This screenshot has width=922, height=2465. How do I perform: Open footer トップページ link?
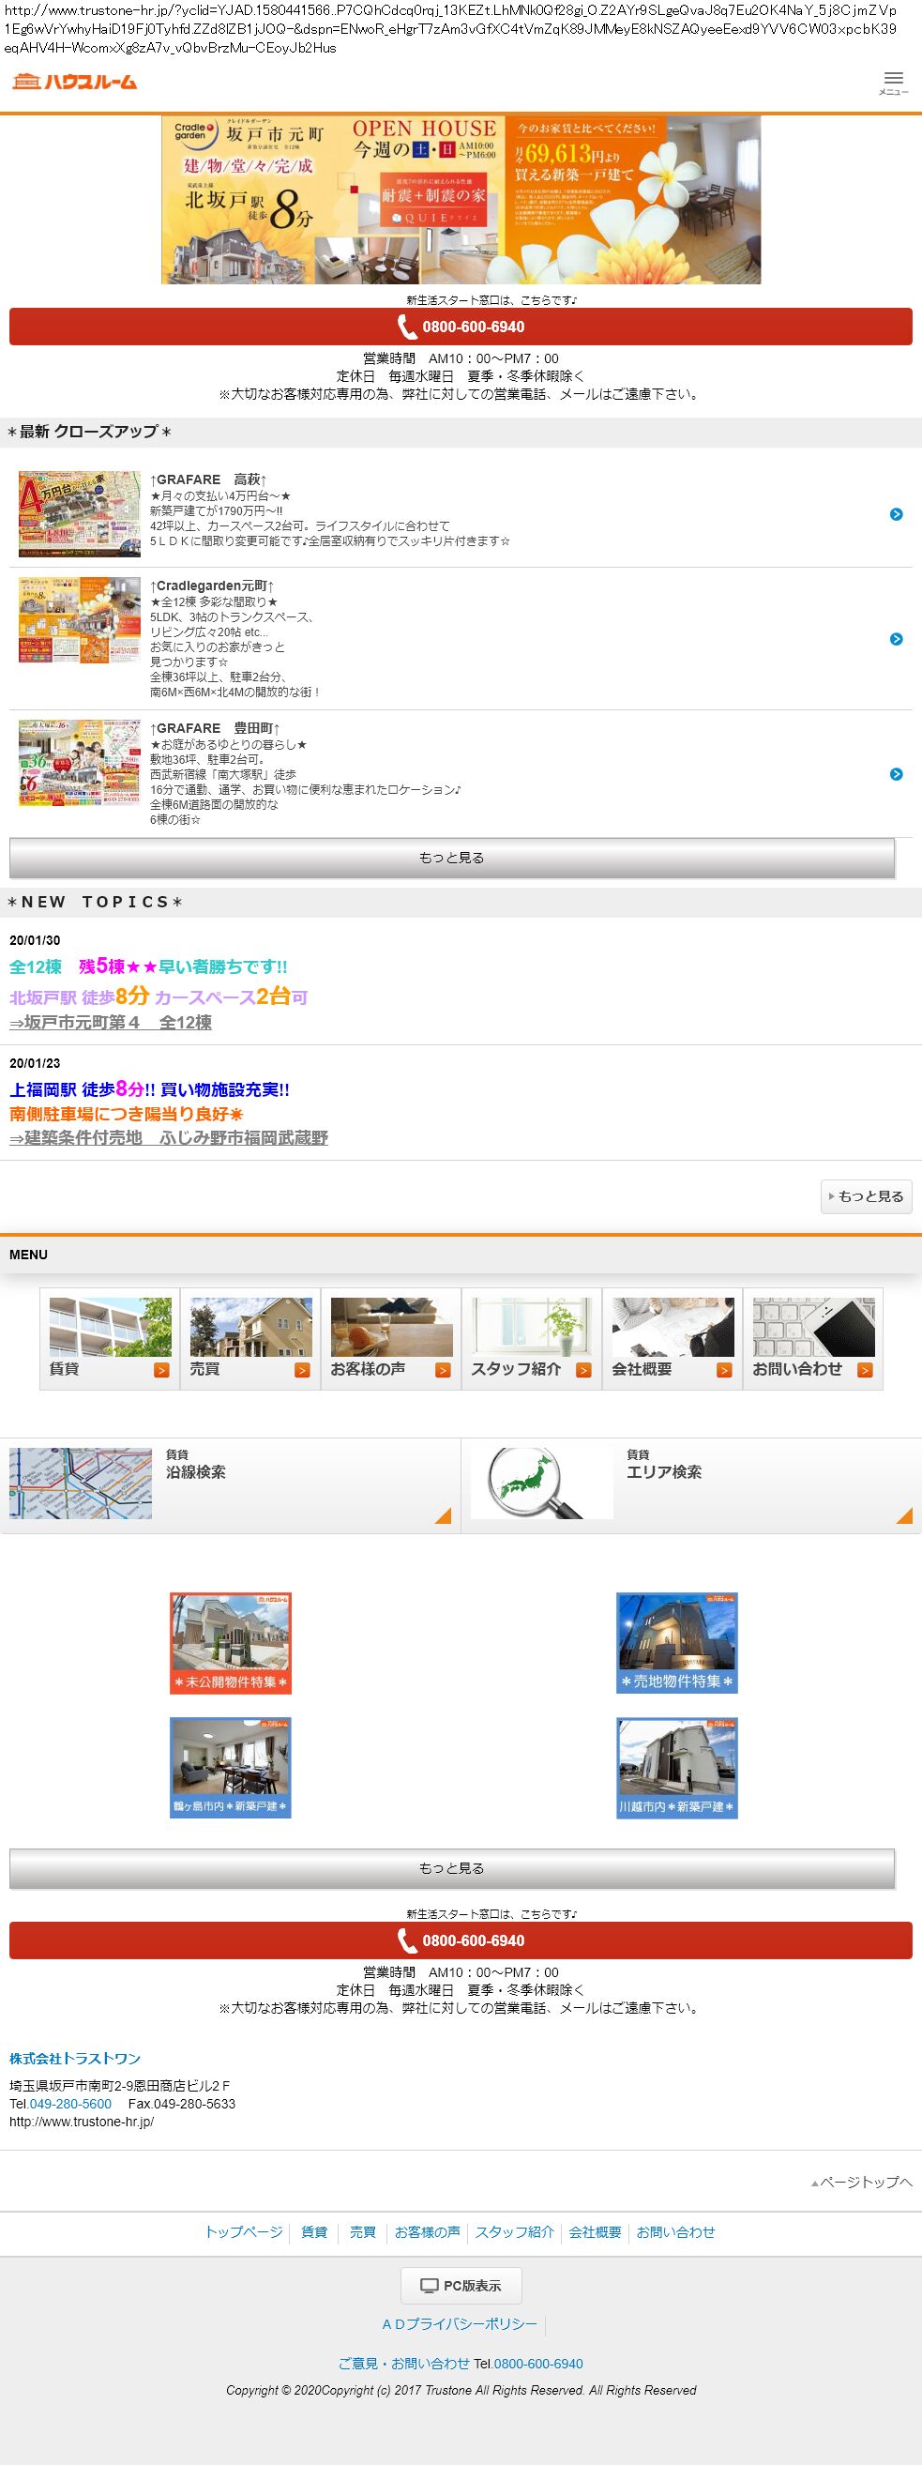tap(244, 2231)
